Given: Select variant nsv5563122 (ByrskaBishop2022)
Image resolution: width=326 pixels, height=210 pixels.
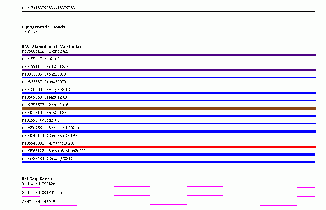Looking at the screenshot, I should pyautogui.click(x=54, y=151).
